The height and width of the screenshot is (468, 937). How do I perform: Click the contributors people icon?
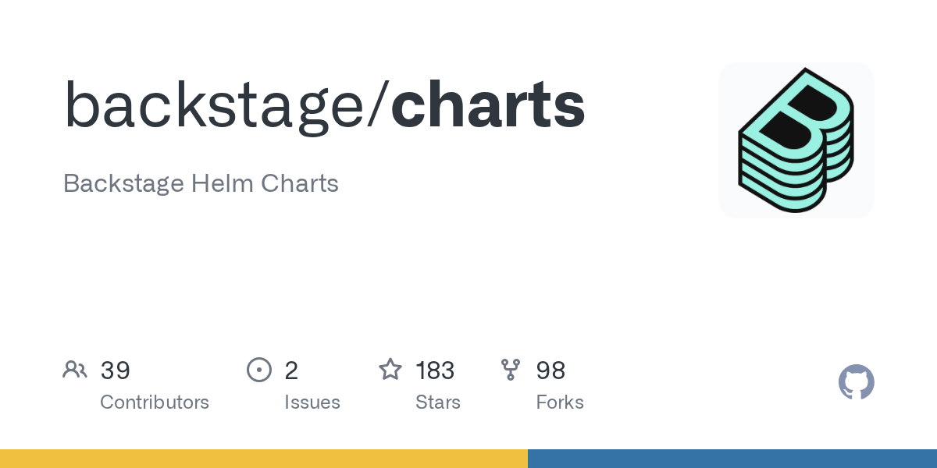(75, 370)
